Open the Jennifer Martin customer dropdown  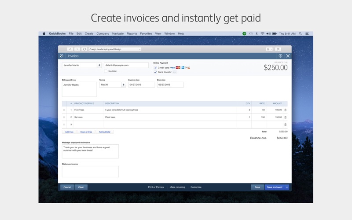tap(99, 65)
